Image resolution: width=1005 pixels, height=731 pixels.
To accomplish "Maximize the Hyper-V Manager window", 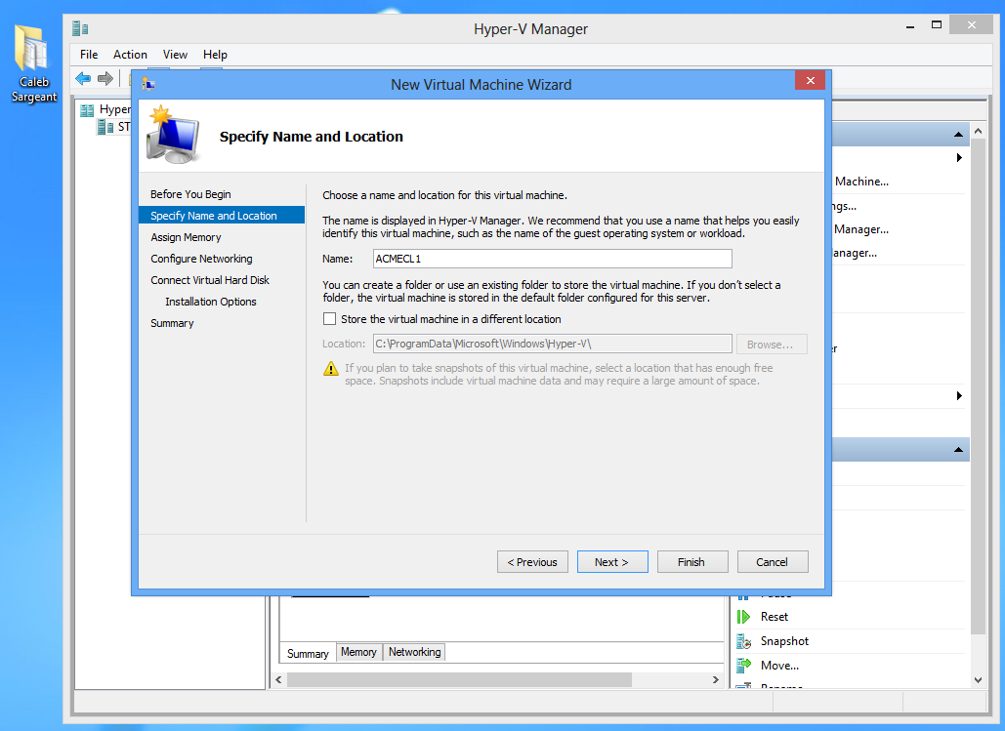I will coord(937,25).
